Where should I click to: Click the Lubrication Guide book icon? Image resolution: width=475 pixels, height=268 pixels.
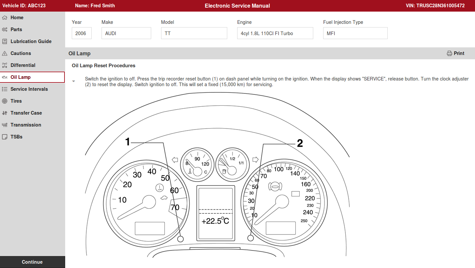click(x=5, y=41)
